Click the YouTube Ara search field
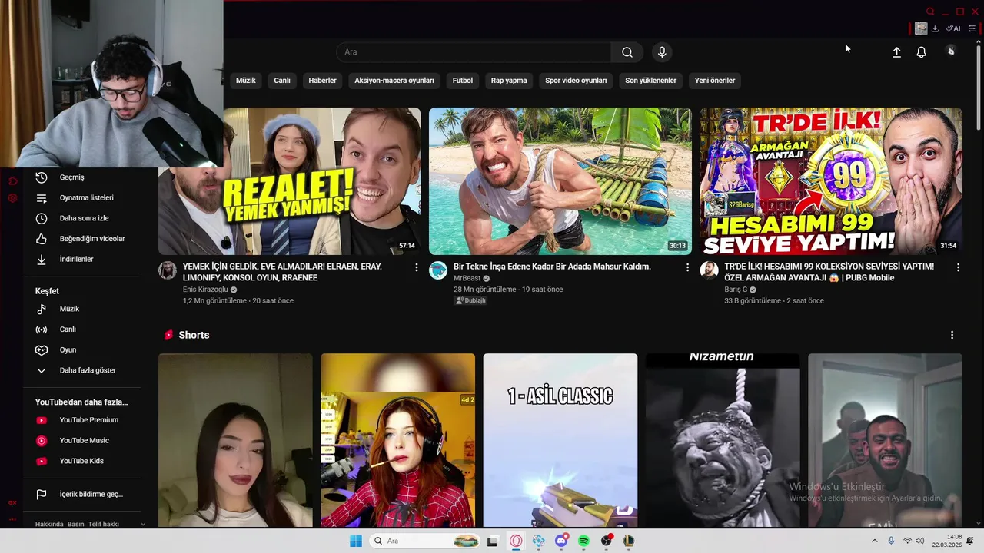 474,52
